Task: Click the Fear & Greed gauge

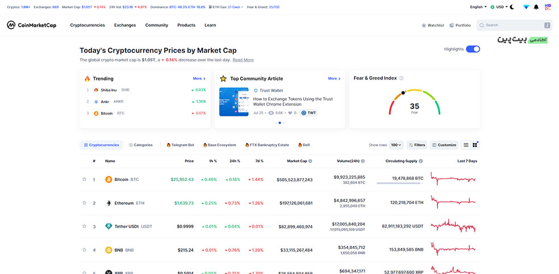Action: point(414,102)
